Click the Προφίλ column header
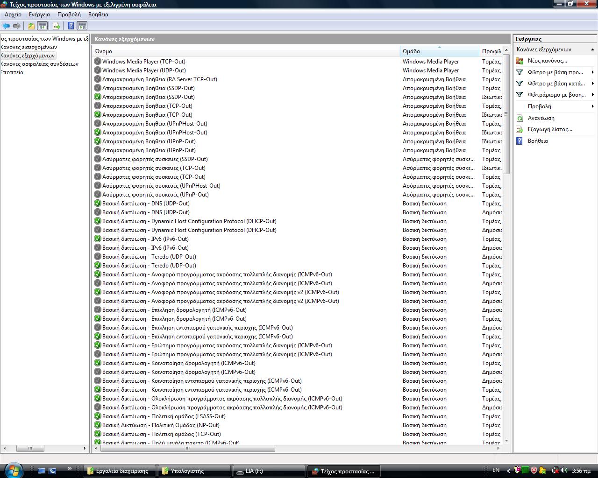This screenshot has height=478, width=598. point(491,51)
